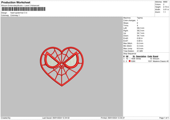Click the Width value 3.01 in

coord(166,10)
